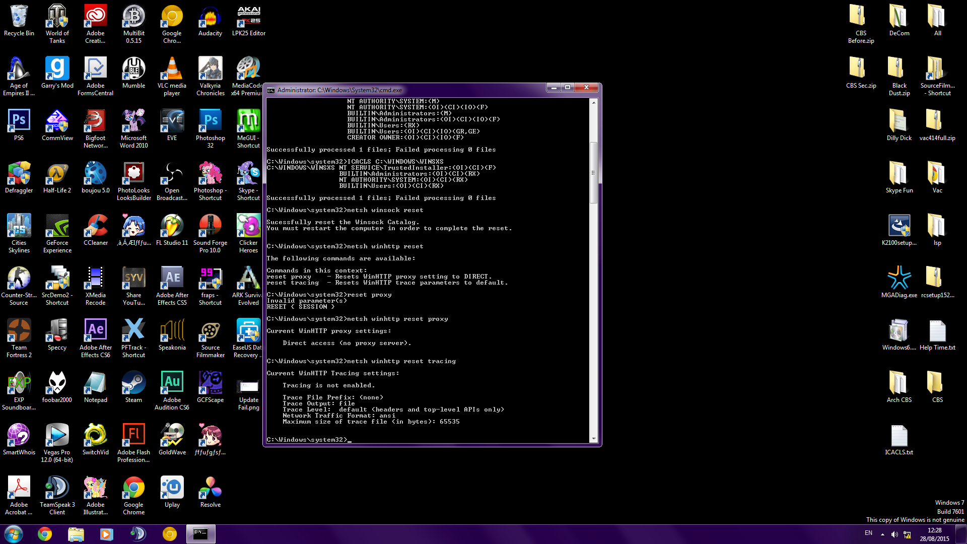Open Chrome from the taskbar

point(45,534)
